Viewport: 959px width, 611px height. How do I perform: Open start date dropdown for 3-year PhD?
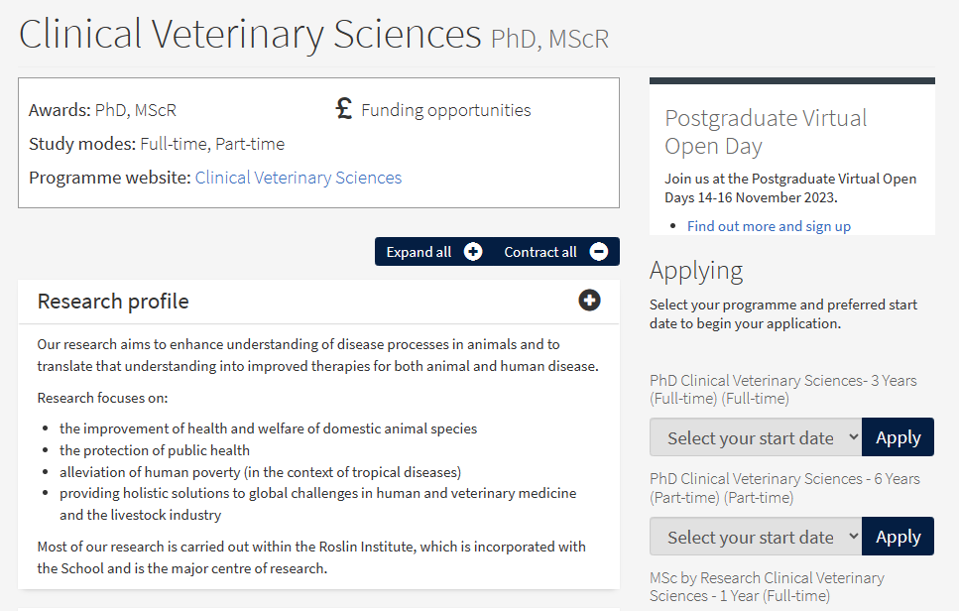pos(755,437)
